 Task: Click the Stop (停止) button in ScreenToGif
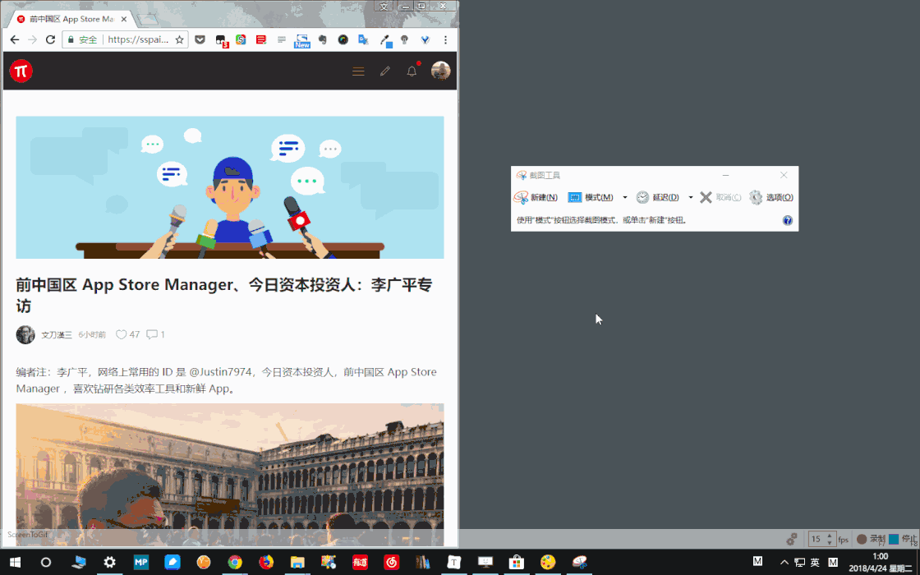point(903,539)
